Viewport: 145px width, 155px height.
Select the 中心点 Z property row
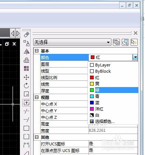pos(64,117)
